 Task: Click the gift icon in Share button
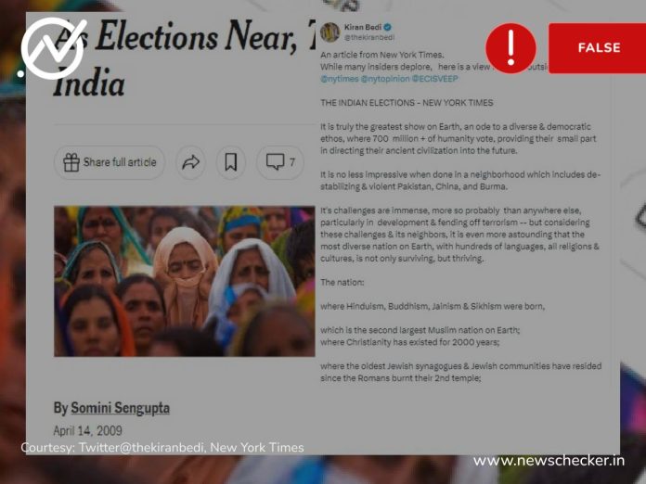[71, 162]
